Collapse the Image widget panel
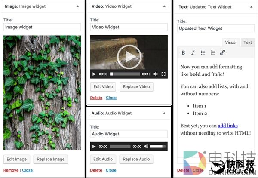 [77, 6]
